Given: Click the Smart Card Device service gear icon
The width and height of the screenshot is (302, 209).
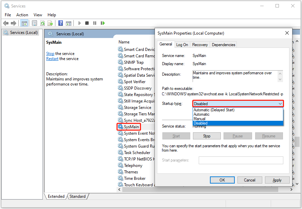Looking at the screenshot, I should click(121, 49).
